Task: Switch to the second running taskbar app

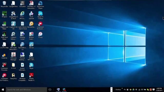Action: [64, 90]
